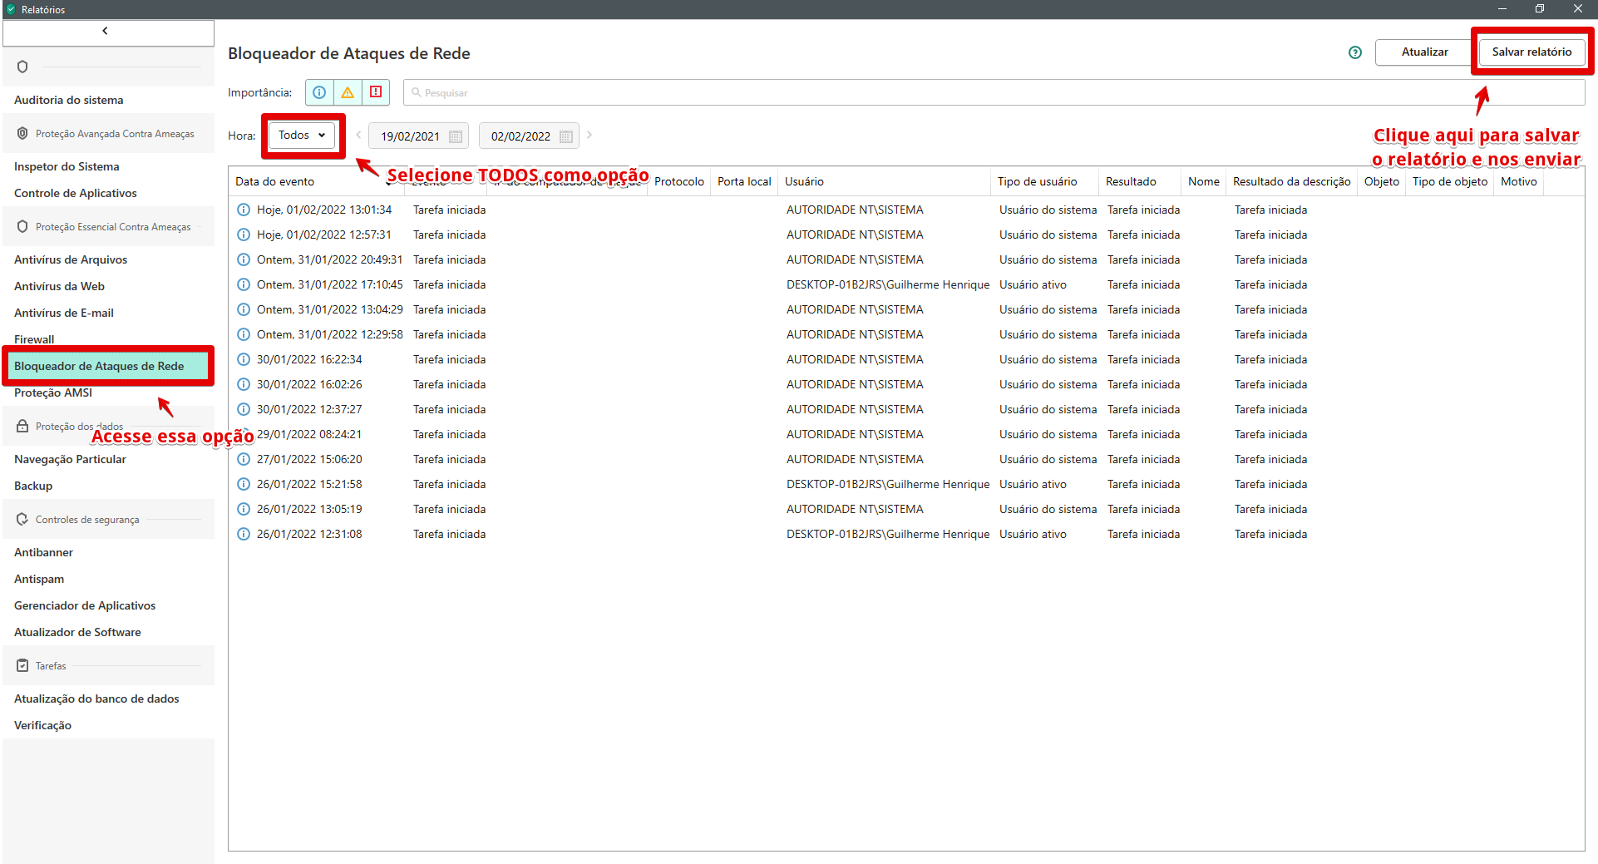1598x864 pixels.
Task: Open the Antivírus da Web report
Action: [x=59, y=286]
